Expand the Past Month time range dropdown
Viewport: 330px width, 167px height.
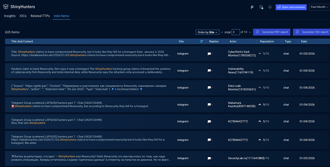tap(319, 7)
